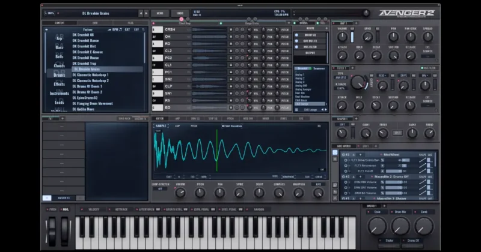481x252 pixels.
Task: Open the filter EXT. SOURCE dropdown
Action: click(427, 106)
